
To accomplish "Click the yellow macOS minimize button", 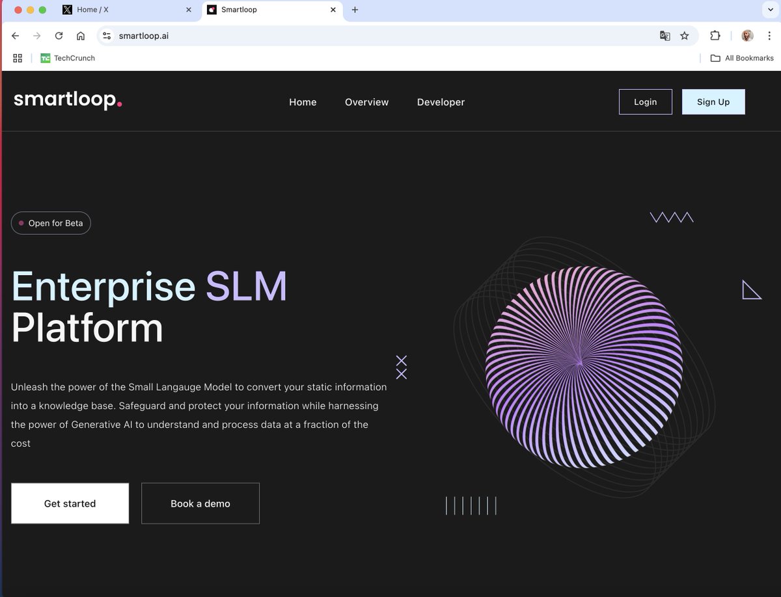I will (x=30, y=10).
